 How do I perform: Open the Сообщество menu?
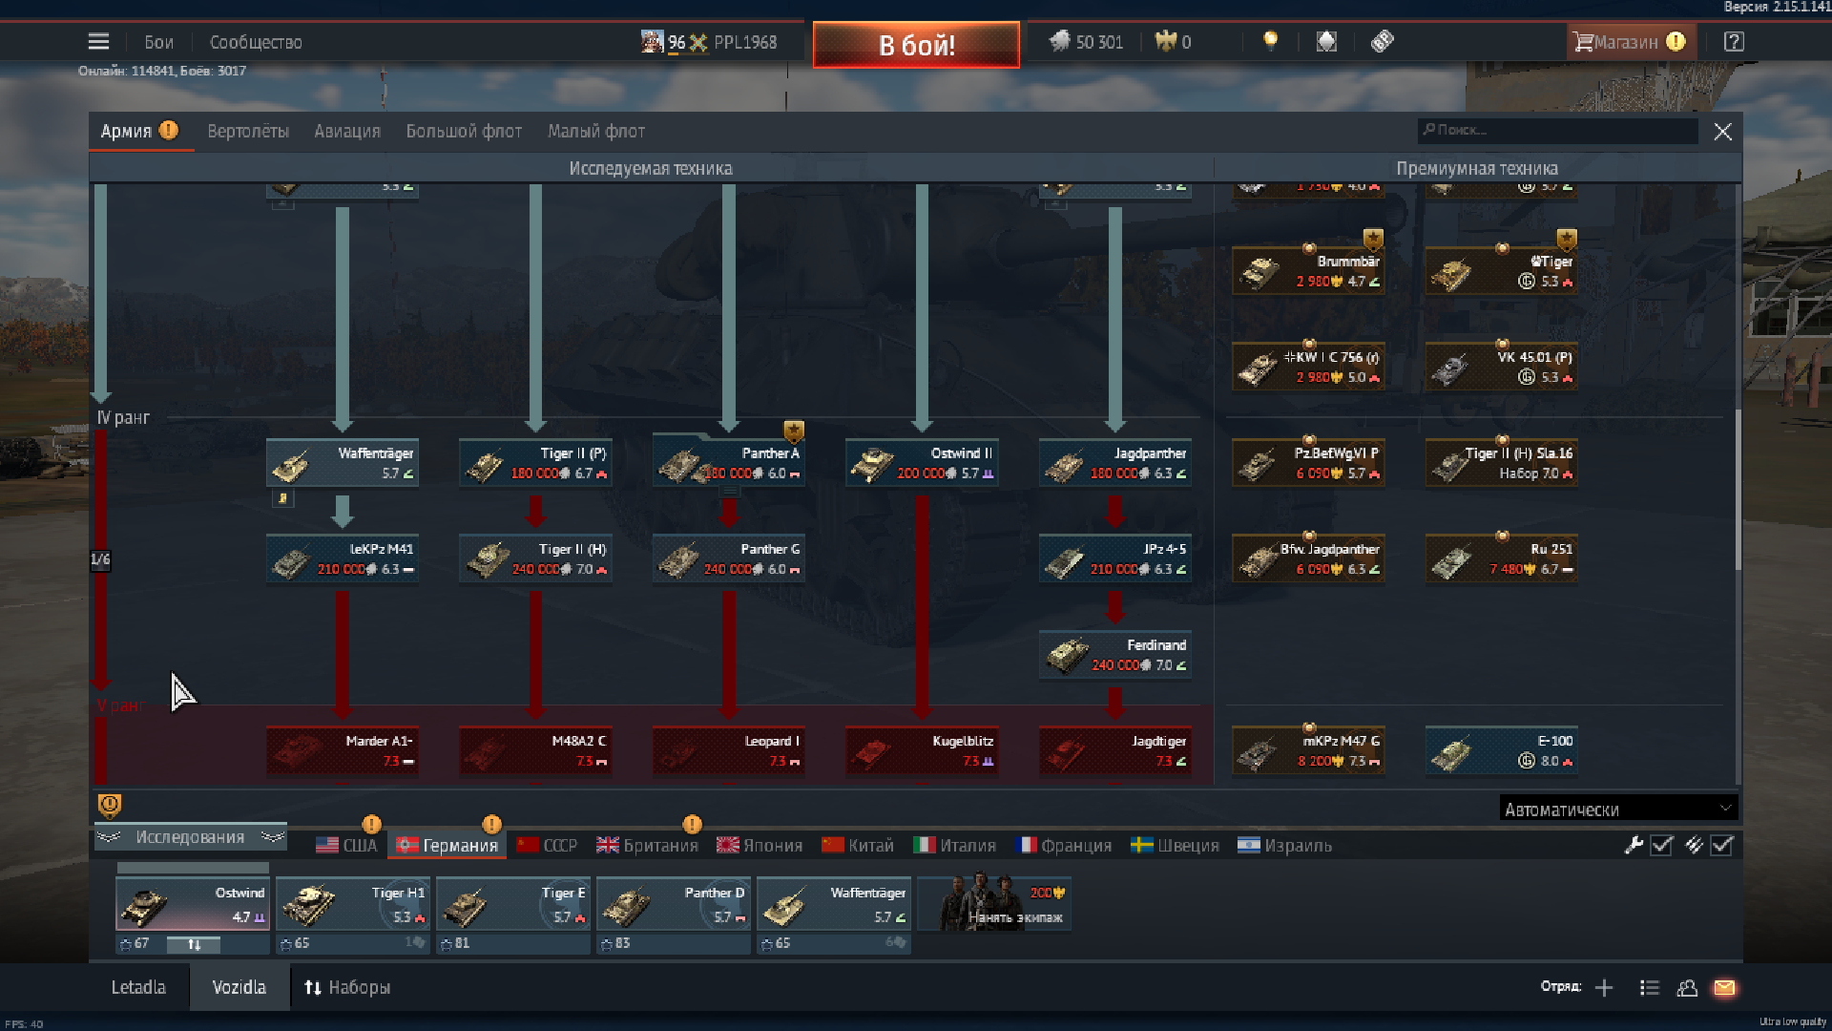point(256,42)
